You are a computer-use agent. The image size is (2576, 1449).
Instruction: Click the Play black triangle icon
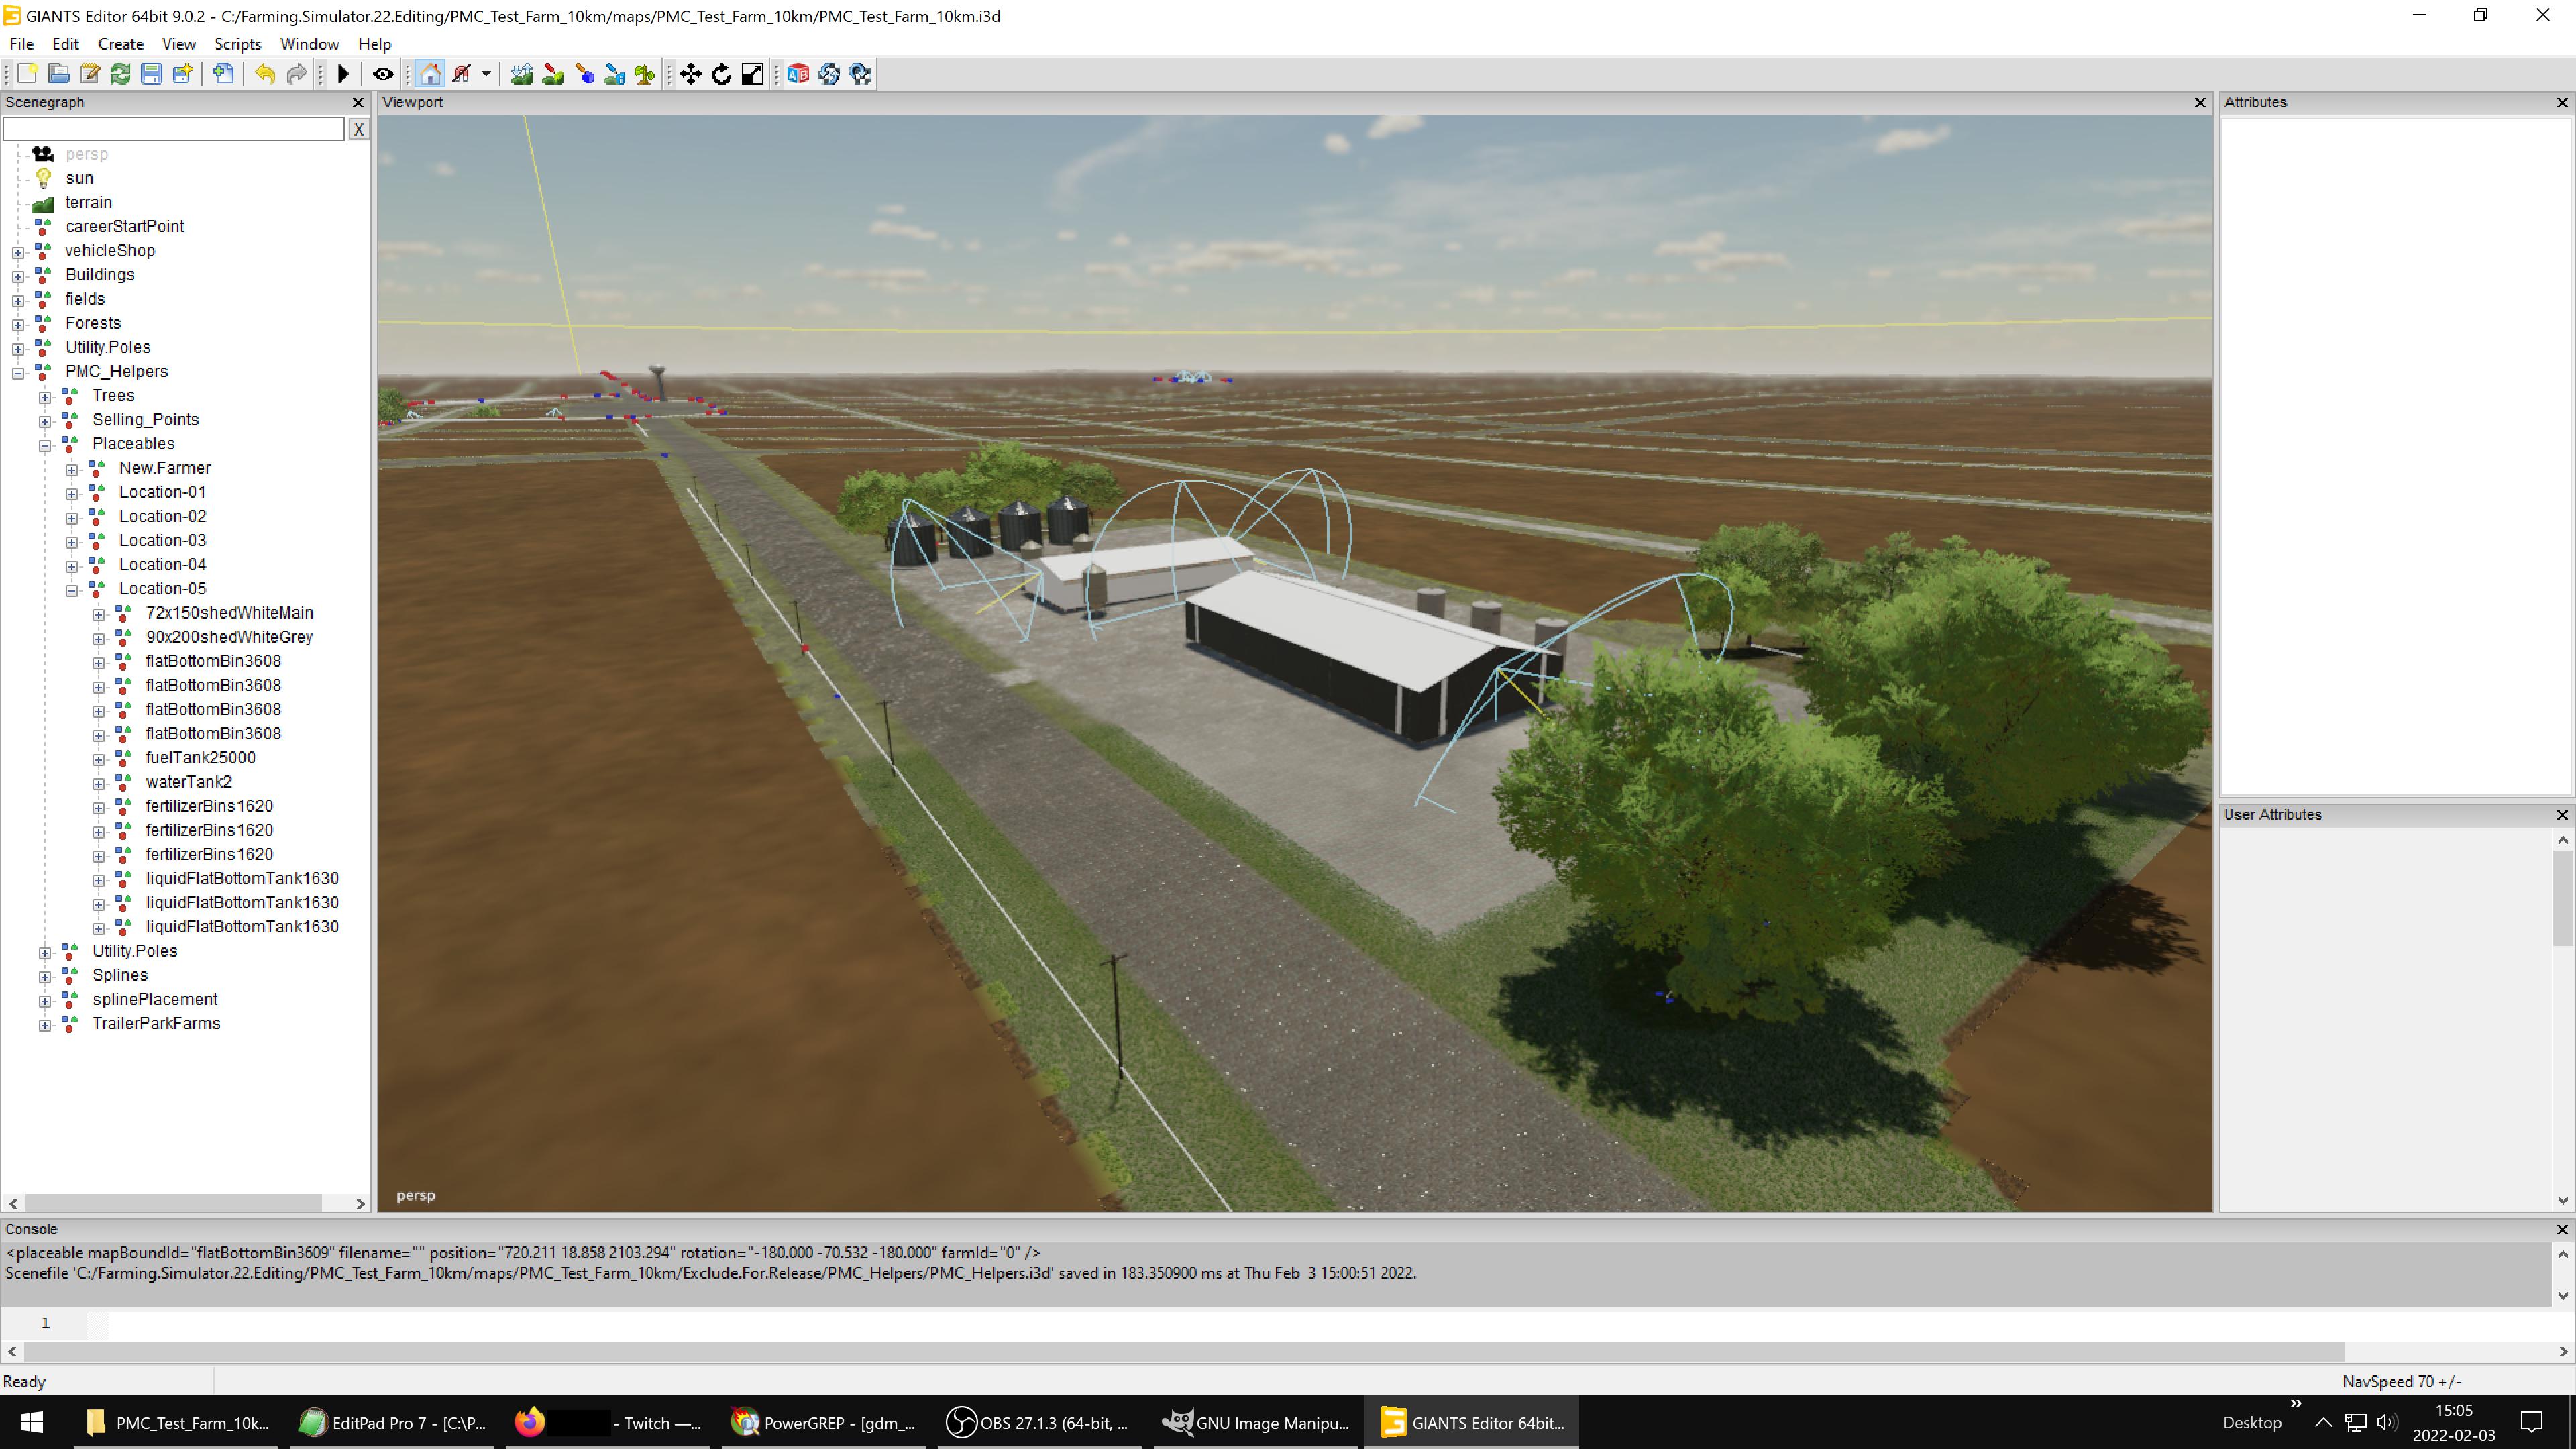pos(343,74)
